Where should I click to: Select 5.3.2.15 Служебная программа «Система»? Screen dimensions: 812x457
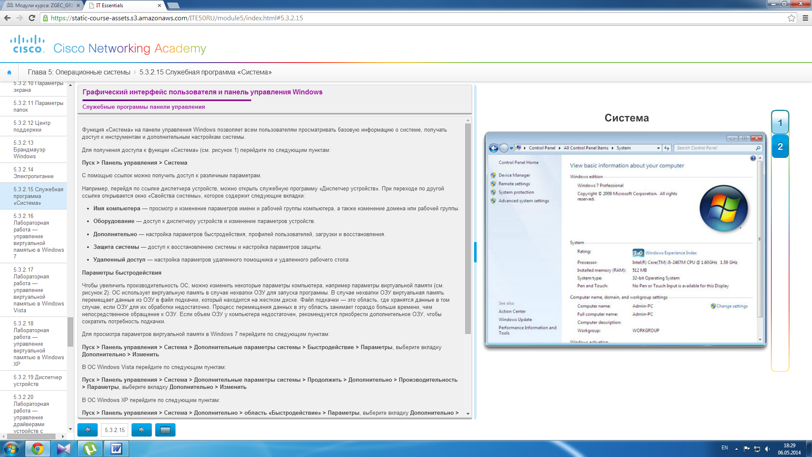click(33, 196)
